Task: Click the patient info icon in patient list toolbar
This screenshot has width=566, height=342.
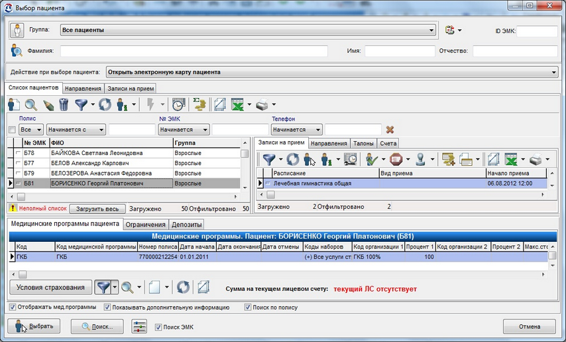Action: click(122, 105)
